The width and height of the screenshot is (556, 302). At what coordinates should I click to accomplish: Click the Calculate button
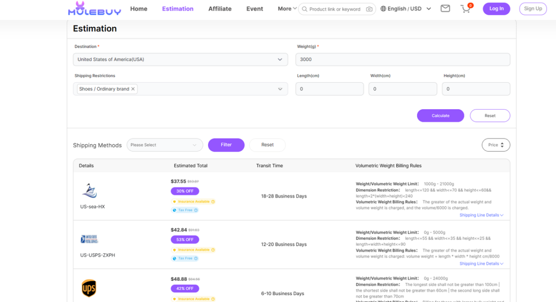pyautogui.click(x=440, y=116)
